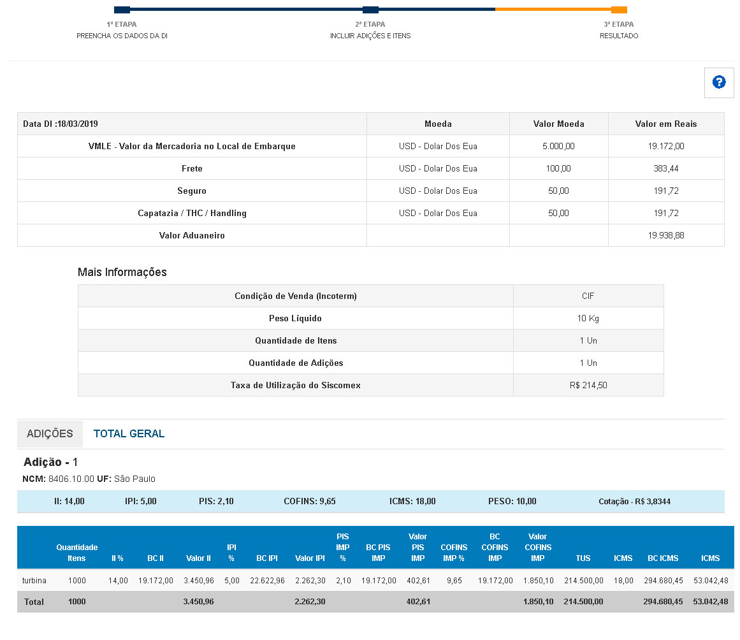The width and height of the screenshot is (740, 640).
Task: Click the BC IPI column header
Action: pyautogui.click(x=266, y=558)
